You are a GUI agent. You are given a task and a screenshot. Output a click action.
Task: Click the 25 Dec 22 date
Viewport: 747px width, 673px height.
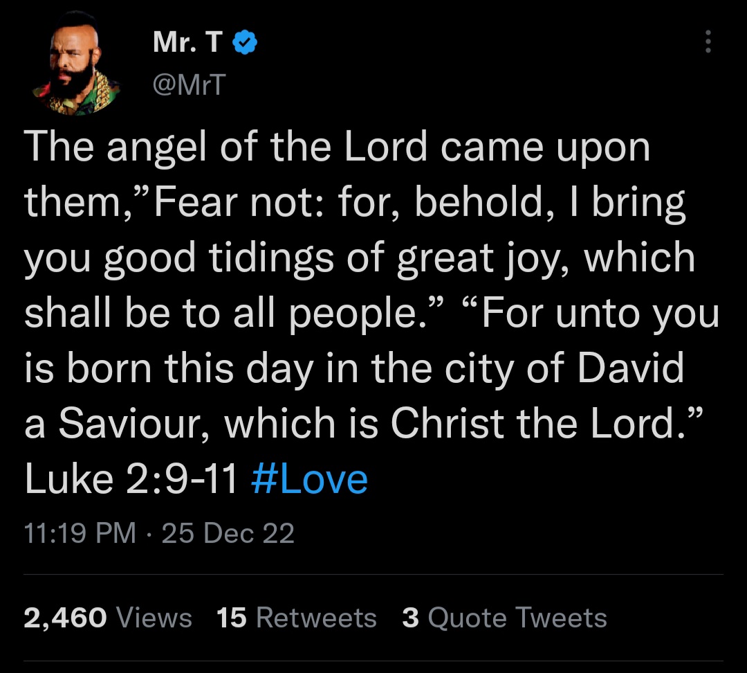pos(228,532)
